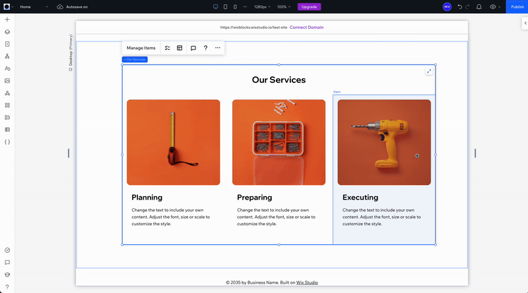Click the user avatar in top bar

tap(447, 7)
